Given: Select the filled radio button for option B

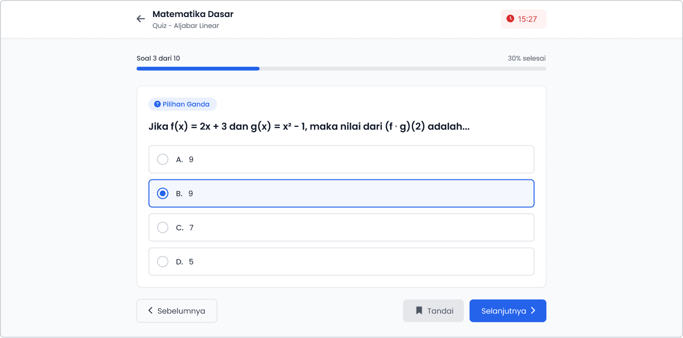Looking at the screenshot, I should pos(163,193).
